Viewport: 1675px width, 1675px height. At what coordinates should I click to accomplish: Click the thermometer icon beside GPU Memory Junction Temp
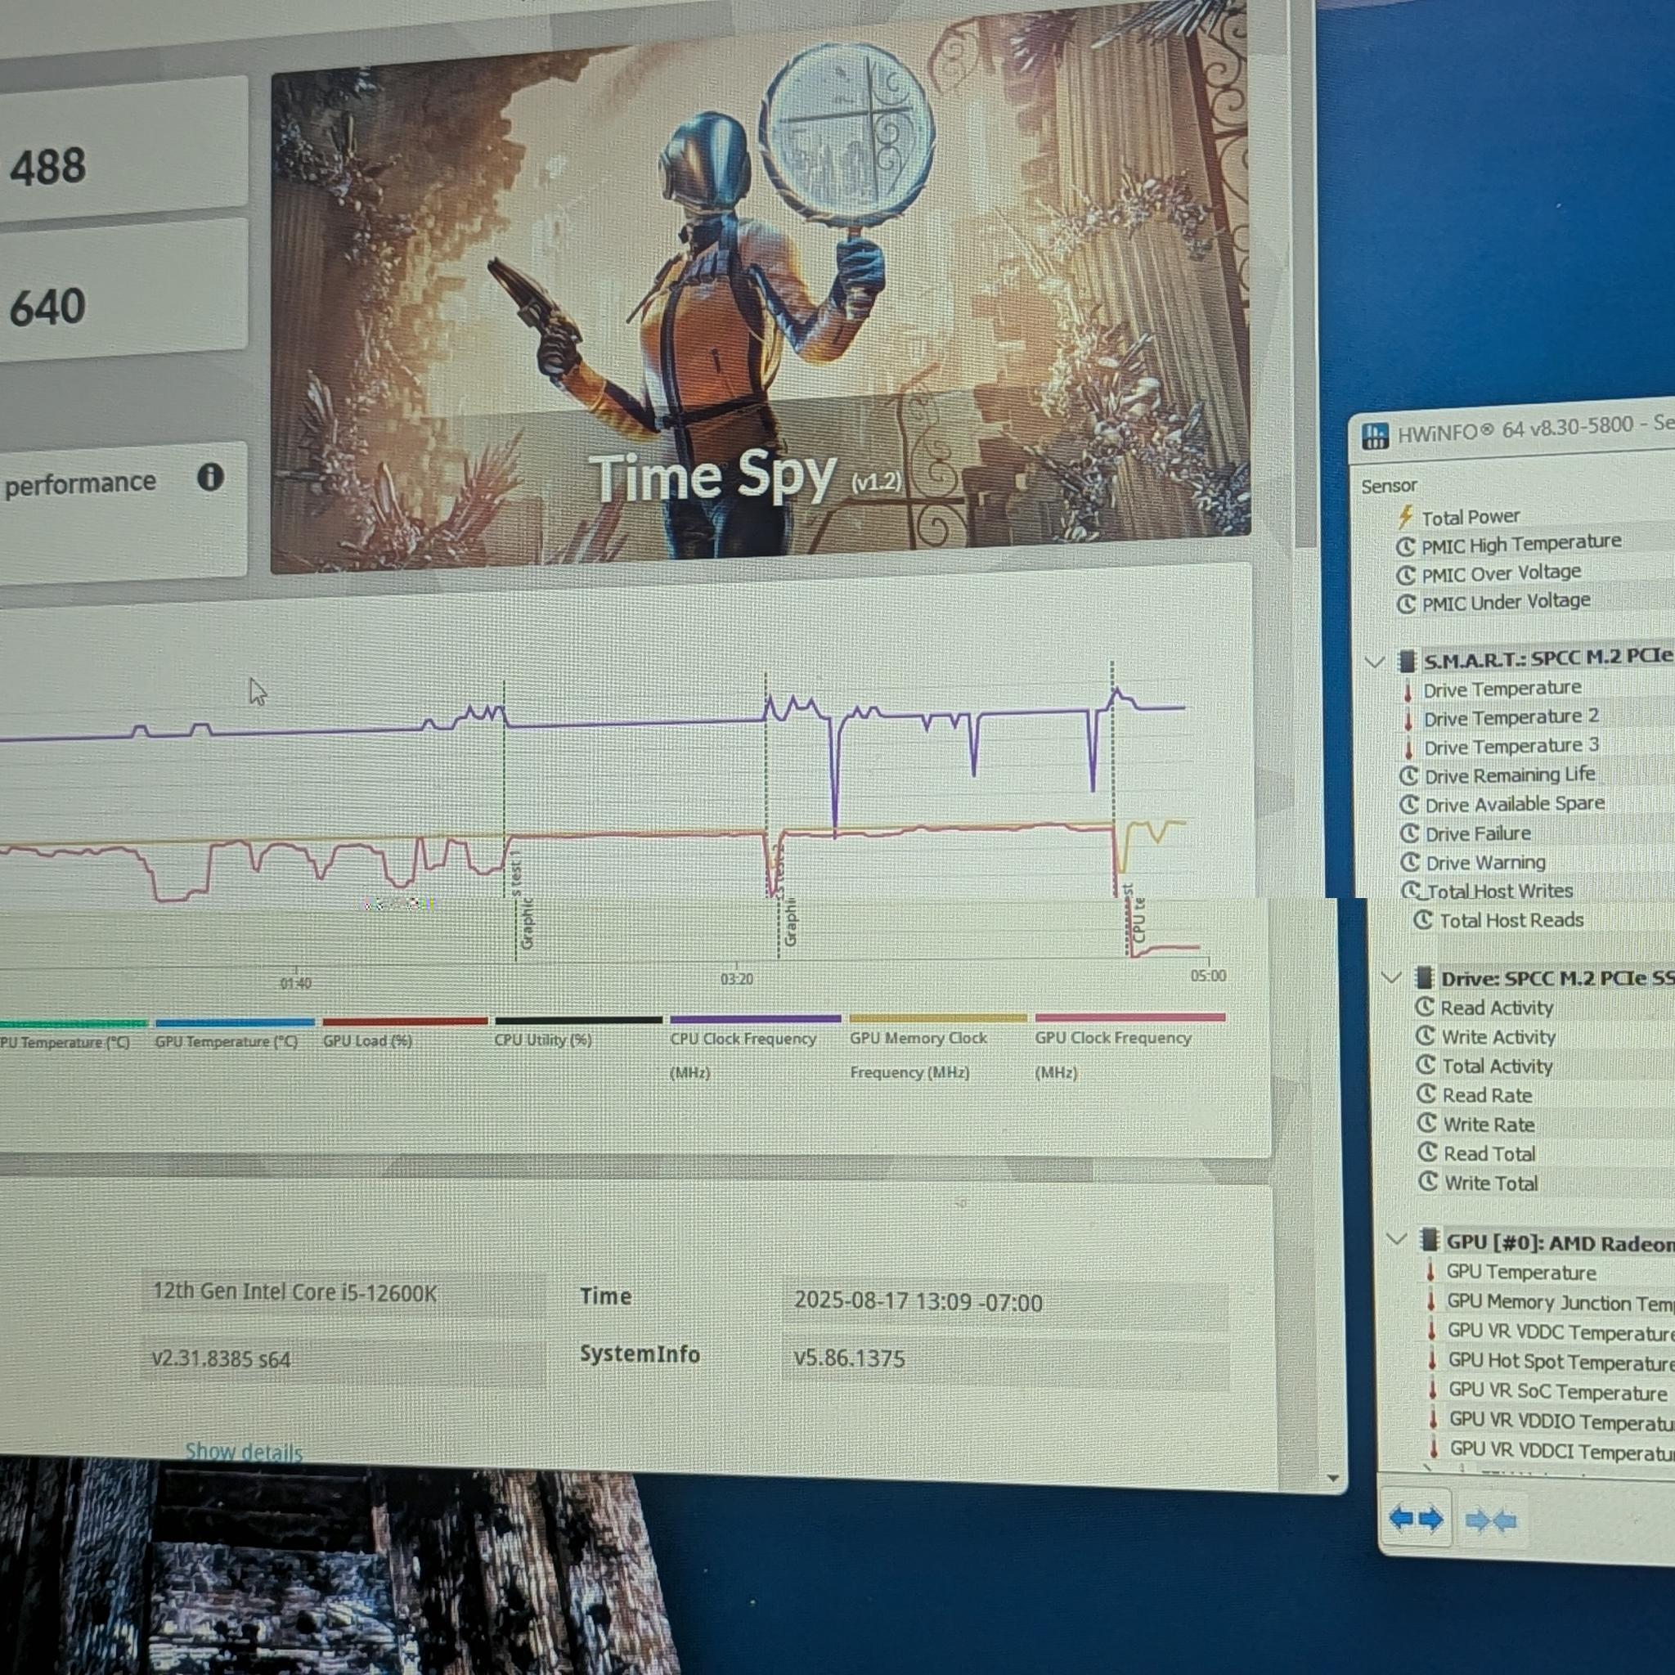click(x=1431, y=1301)
